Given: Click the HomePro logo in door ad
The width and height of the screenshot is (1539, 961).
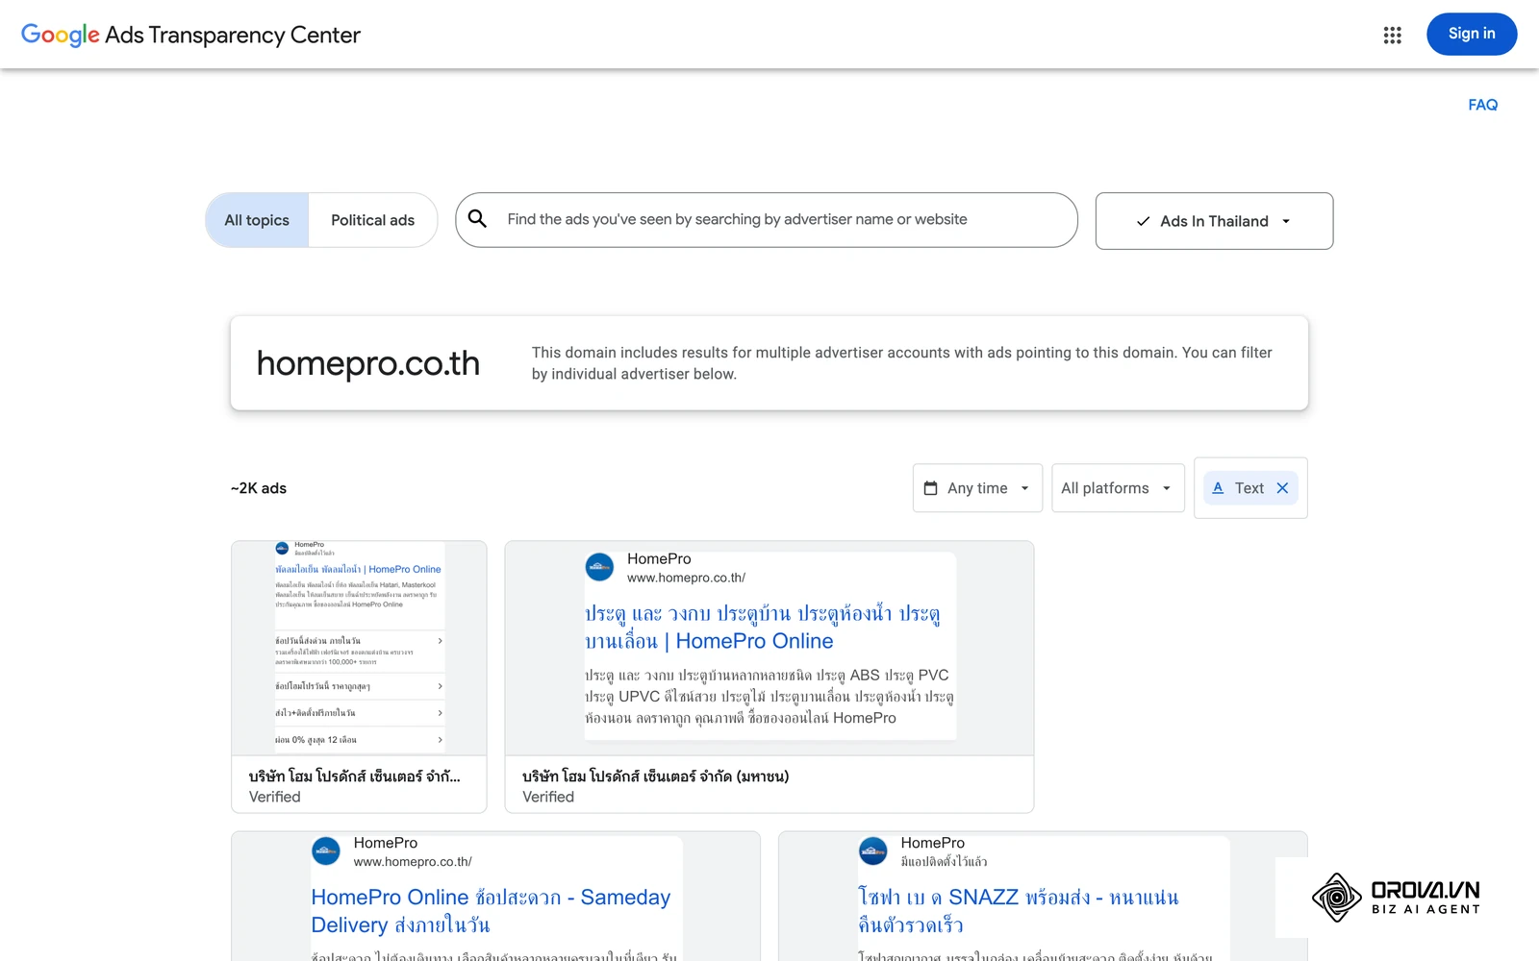Looking at the screenshot, I should tap(599, 567).
